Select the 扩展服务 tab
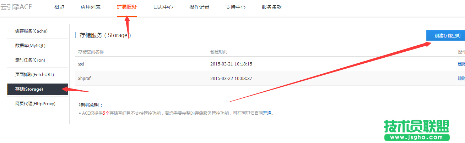This screenshot has height=143, width=465. tap(127, 7)
